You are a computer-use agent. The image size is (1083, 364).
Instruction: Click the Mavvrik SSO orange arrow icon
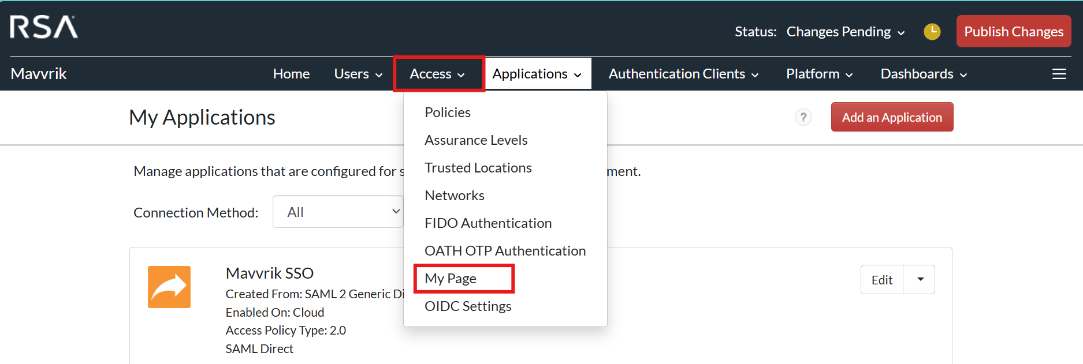click(x=169, y=287)
